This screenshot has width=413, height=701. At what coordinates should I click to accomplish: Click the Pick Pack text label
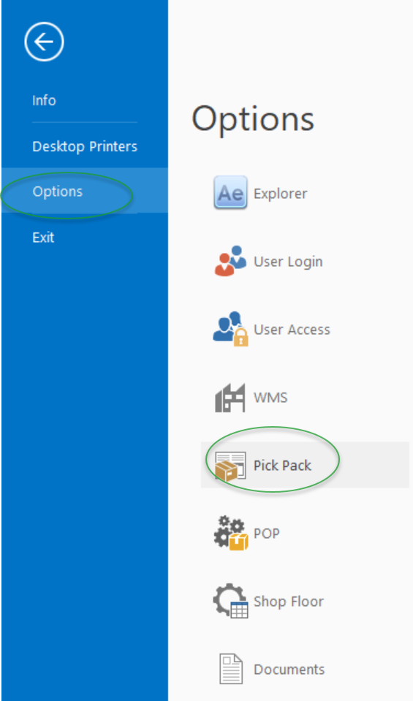click(x=282, y=466)
